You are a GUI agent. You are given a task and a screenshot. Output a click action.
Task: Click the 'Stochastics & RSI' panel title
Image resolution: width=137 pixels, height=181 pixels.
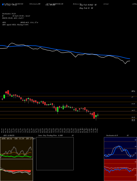[x=117, y=135]
